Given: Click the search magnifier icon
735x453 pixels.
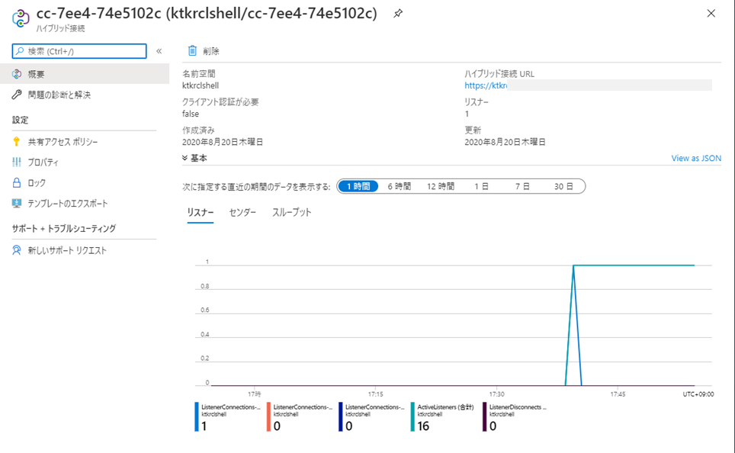Looking at the screenshot, I should pos(20,51).
